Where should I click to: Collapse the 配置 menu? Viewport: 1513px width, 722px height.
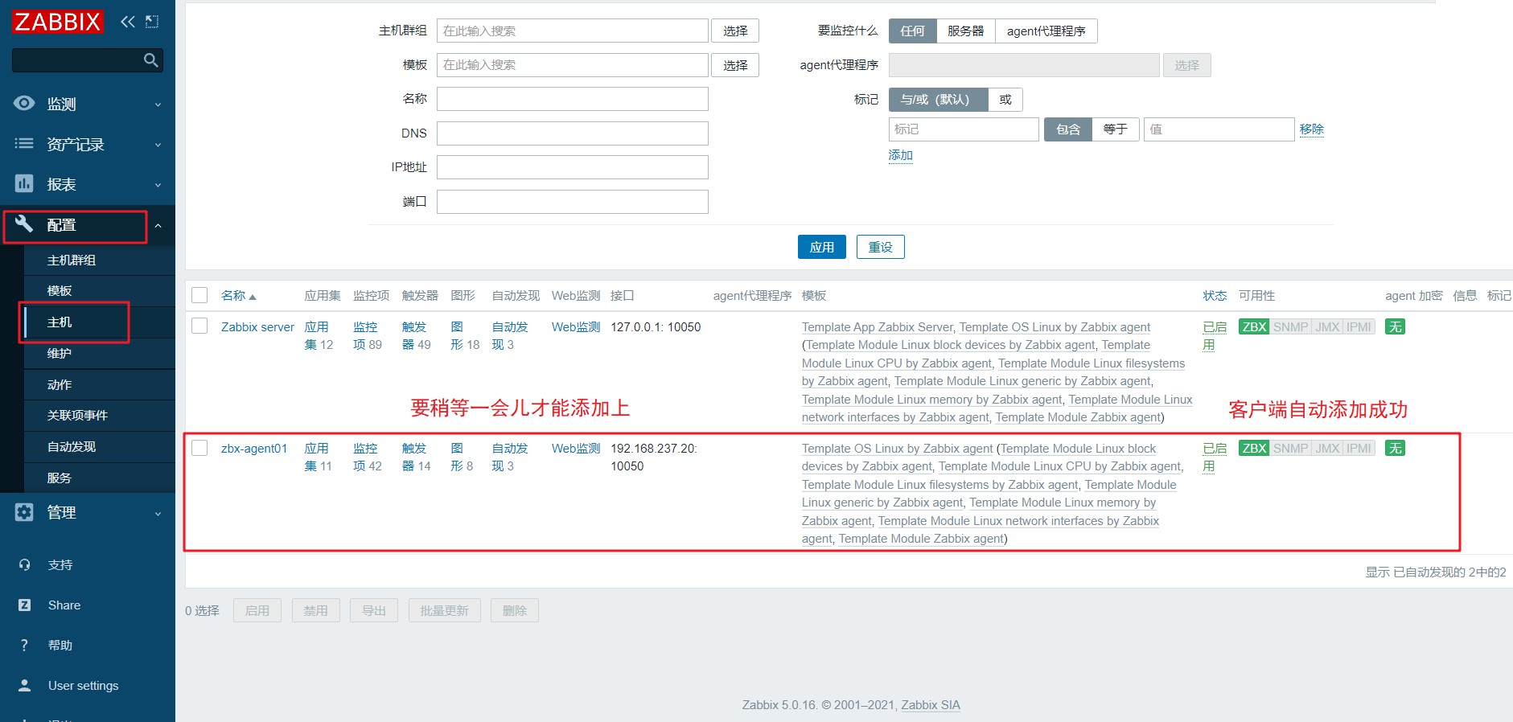[x=158, y=226]
